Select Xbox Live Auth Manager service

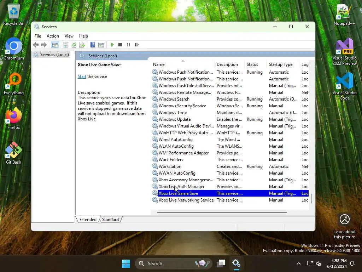pyautogui.click(x=230, y=186)
